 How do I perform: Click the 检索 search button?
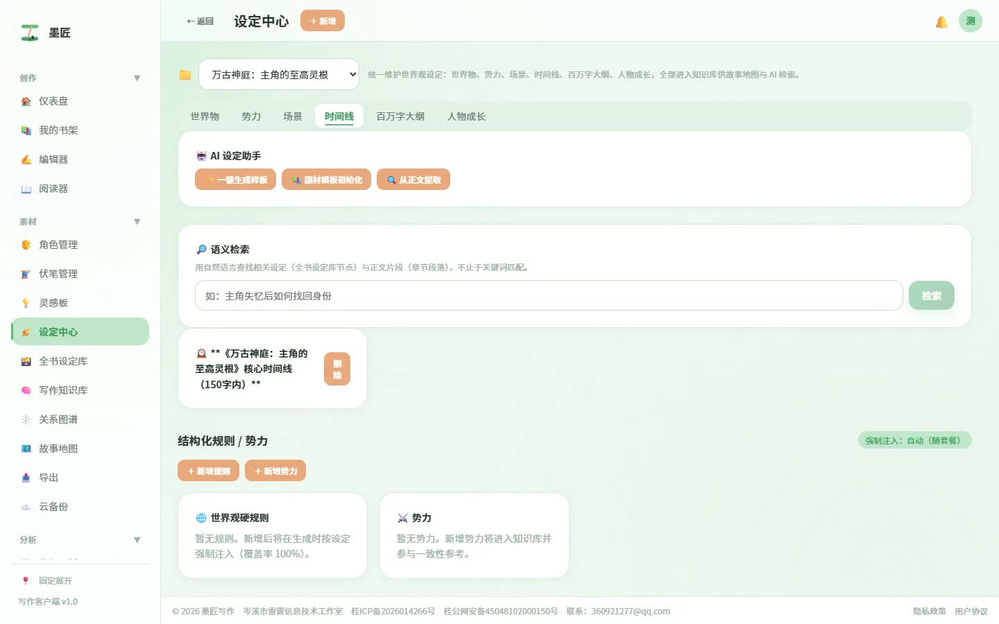coord(932,295)
